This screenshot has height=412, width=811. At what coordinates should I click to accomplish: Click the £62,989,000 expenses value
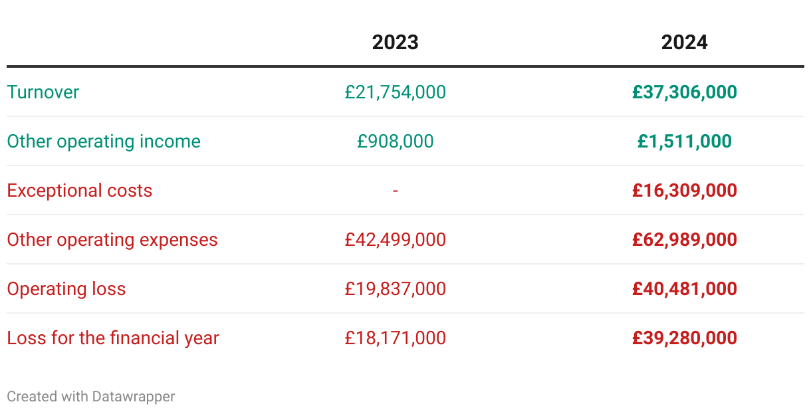coord(684,239)
